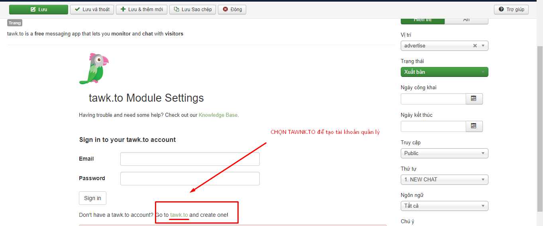This screenshot has height=226, width=543.
Task: Click the Ngày kết thúc date field
Action: 433,126
